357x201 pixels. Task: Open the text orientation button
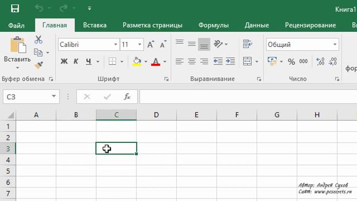tap(218, 44)
